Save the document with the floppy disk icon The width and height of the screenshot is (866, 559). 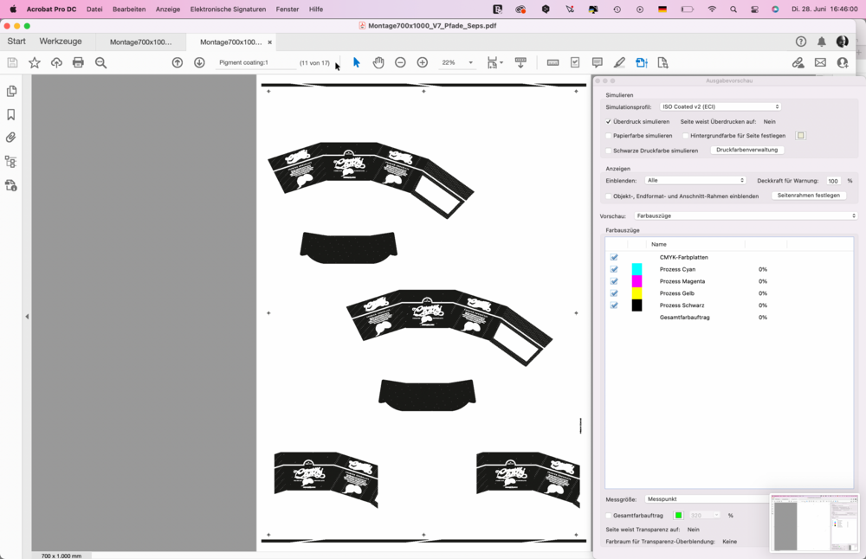(x=12, y=63)
